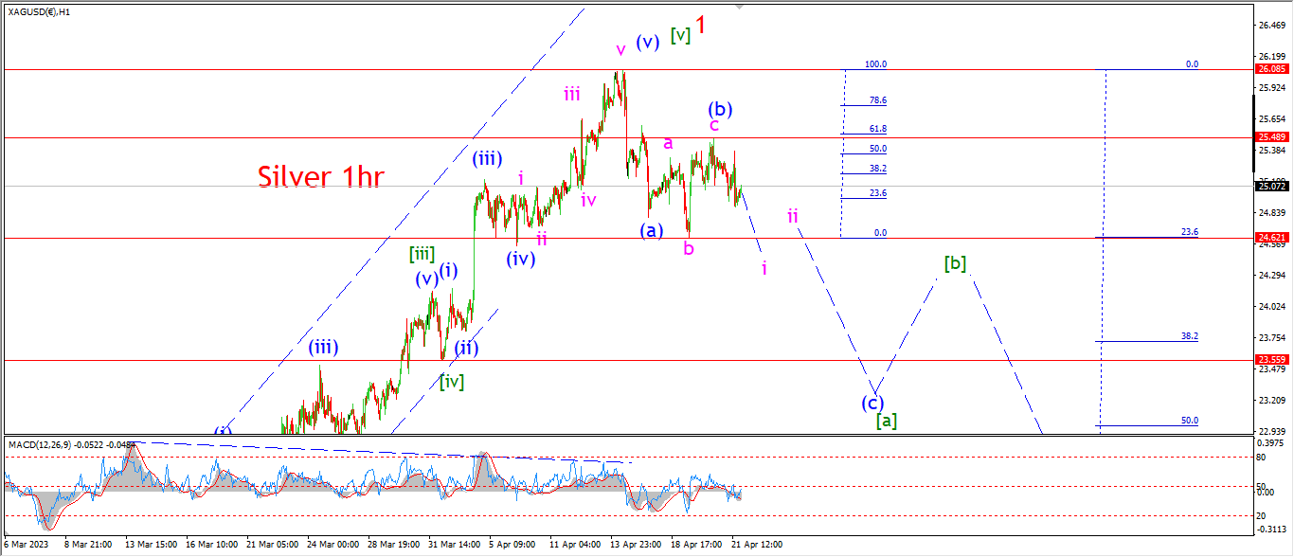Click the 26.085 red price tag

click(x=1271, y=69)
